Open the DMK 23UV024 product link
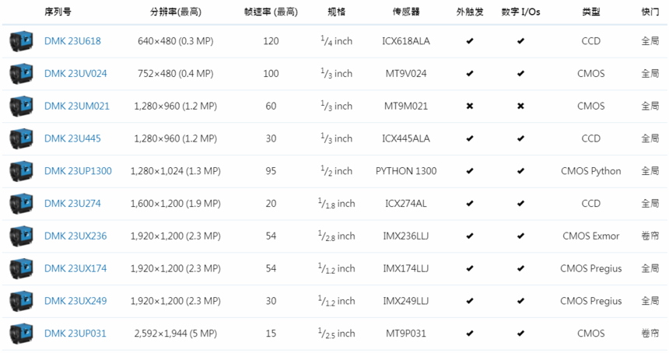Viewport: 669px width, 353px height. [x=75, y=74]
